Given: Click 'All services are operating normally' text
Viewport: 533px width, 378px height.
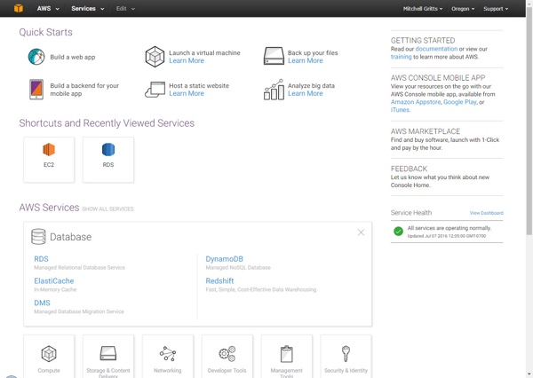Looking at the screenshot, I should coord(449,228).
